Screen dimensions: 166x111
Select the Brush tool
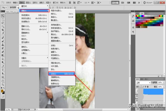pyautogui.click(x=3, y=41)
